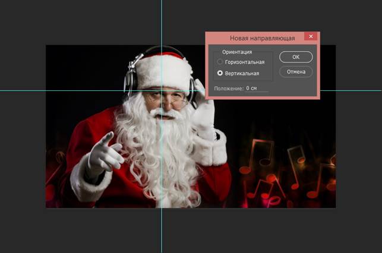Select the Горизонтальная orientation radio button
This screenshot has height=253, width=382.
(x=220, y=62)
